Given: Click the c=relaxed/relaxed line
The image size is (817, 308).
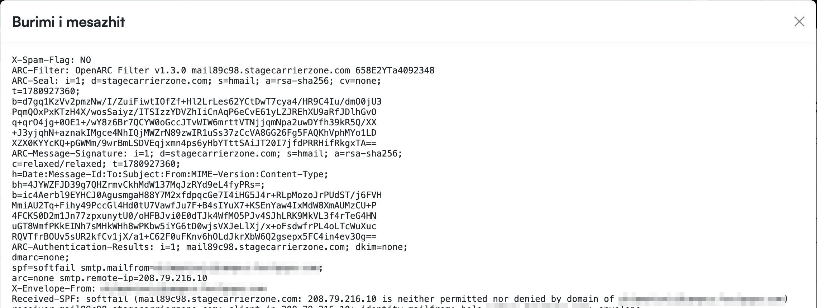Looking at the screenshot, I should click(96, 164).
